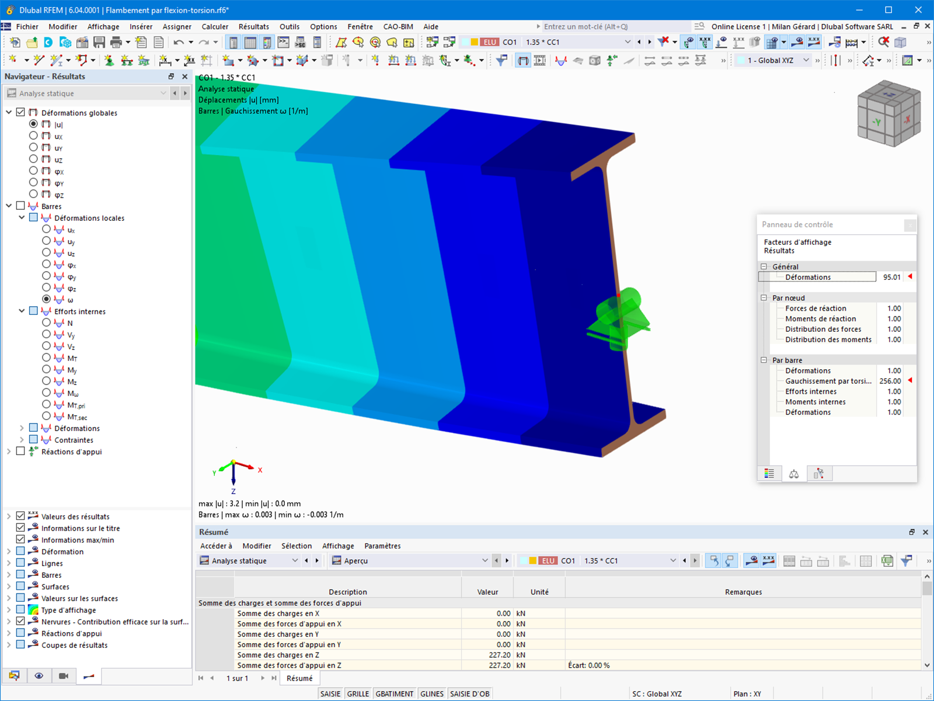Screen dimensions: 934x701
Task: Open the navigator Views camera tab icon
Action: pos(64,676)
